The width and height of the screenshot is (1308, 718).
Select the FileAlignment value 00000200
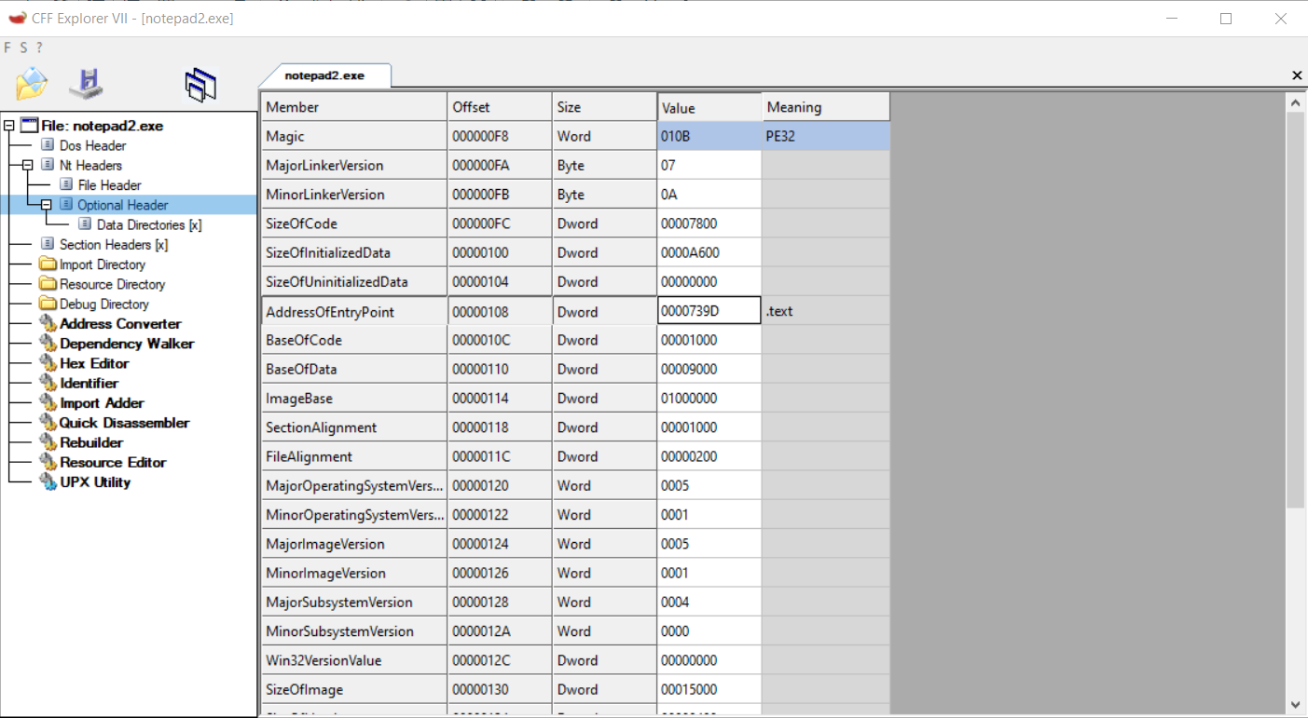coord(709,456)
